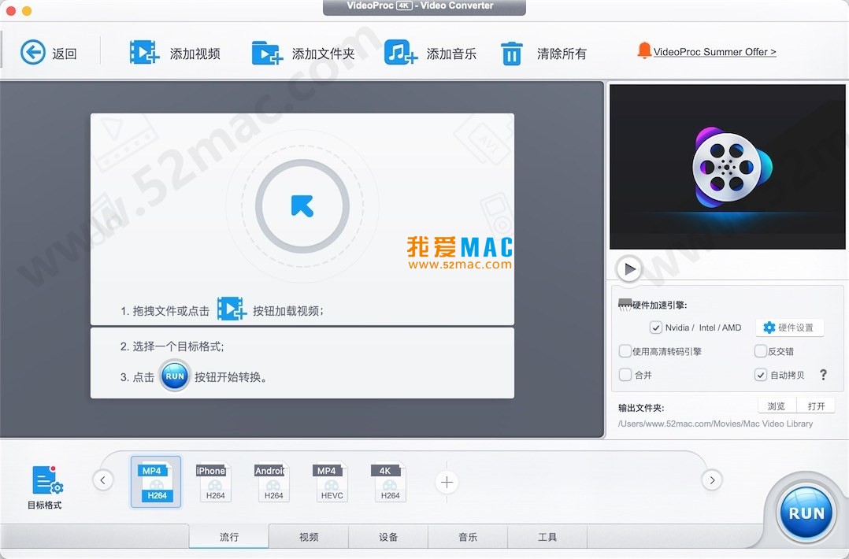Select the iPhone H264 format preset
The height and width of the screenshot is (559, 849).
tap(213, 482)
